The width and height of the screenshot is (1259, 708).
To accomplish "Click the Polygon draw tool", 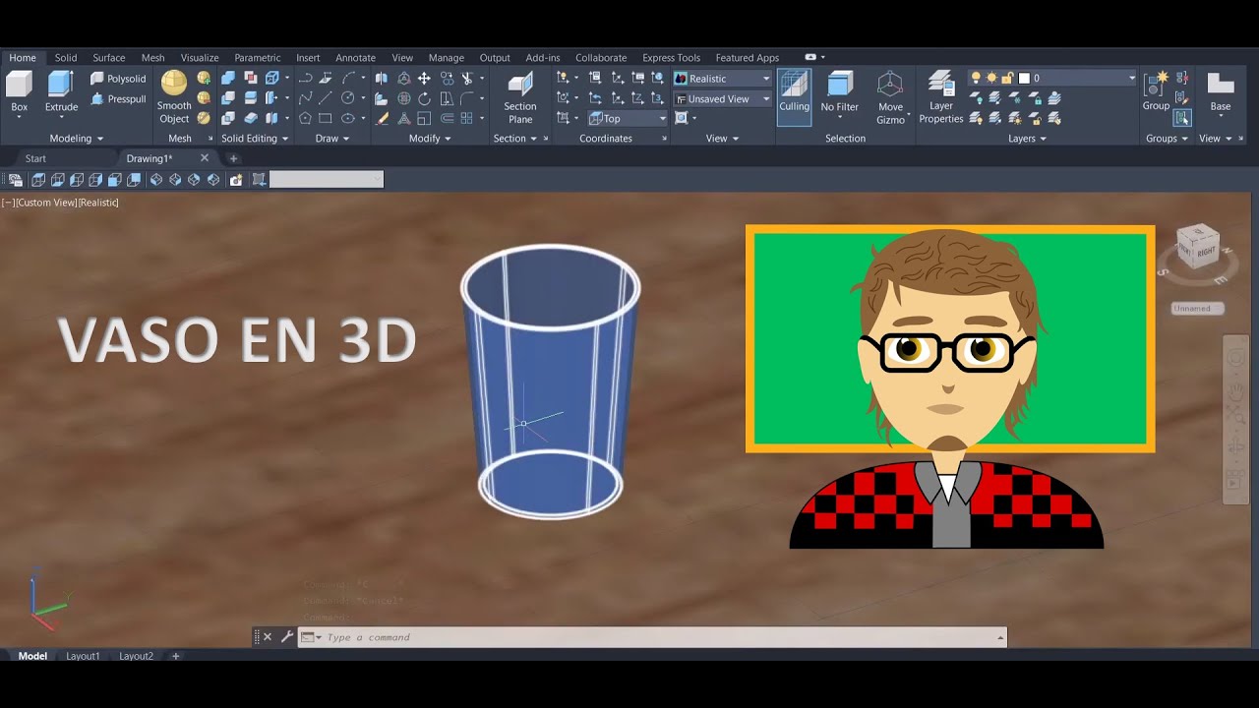I will [305, 118].
